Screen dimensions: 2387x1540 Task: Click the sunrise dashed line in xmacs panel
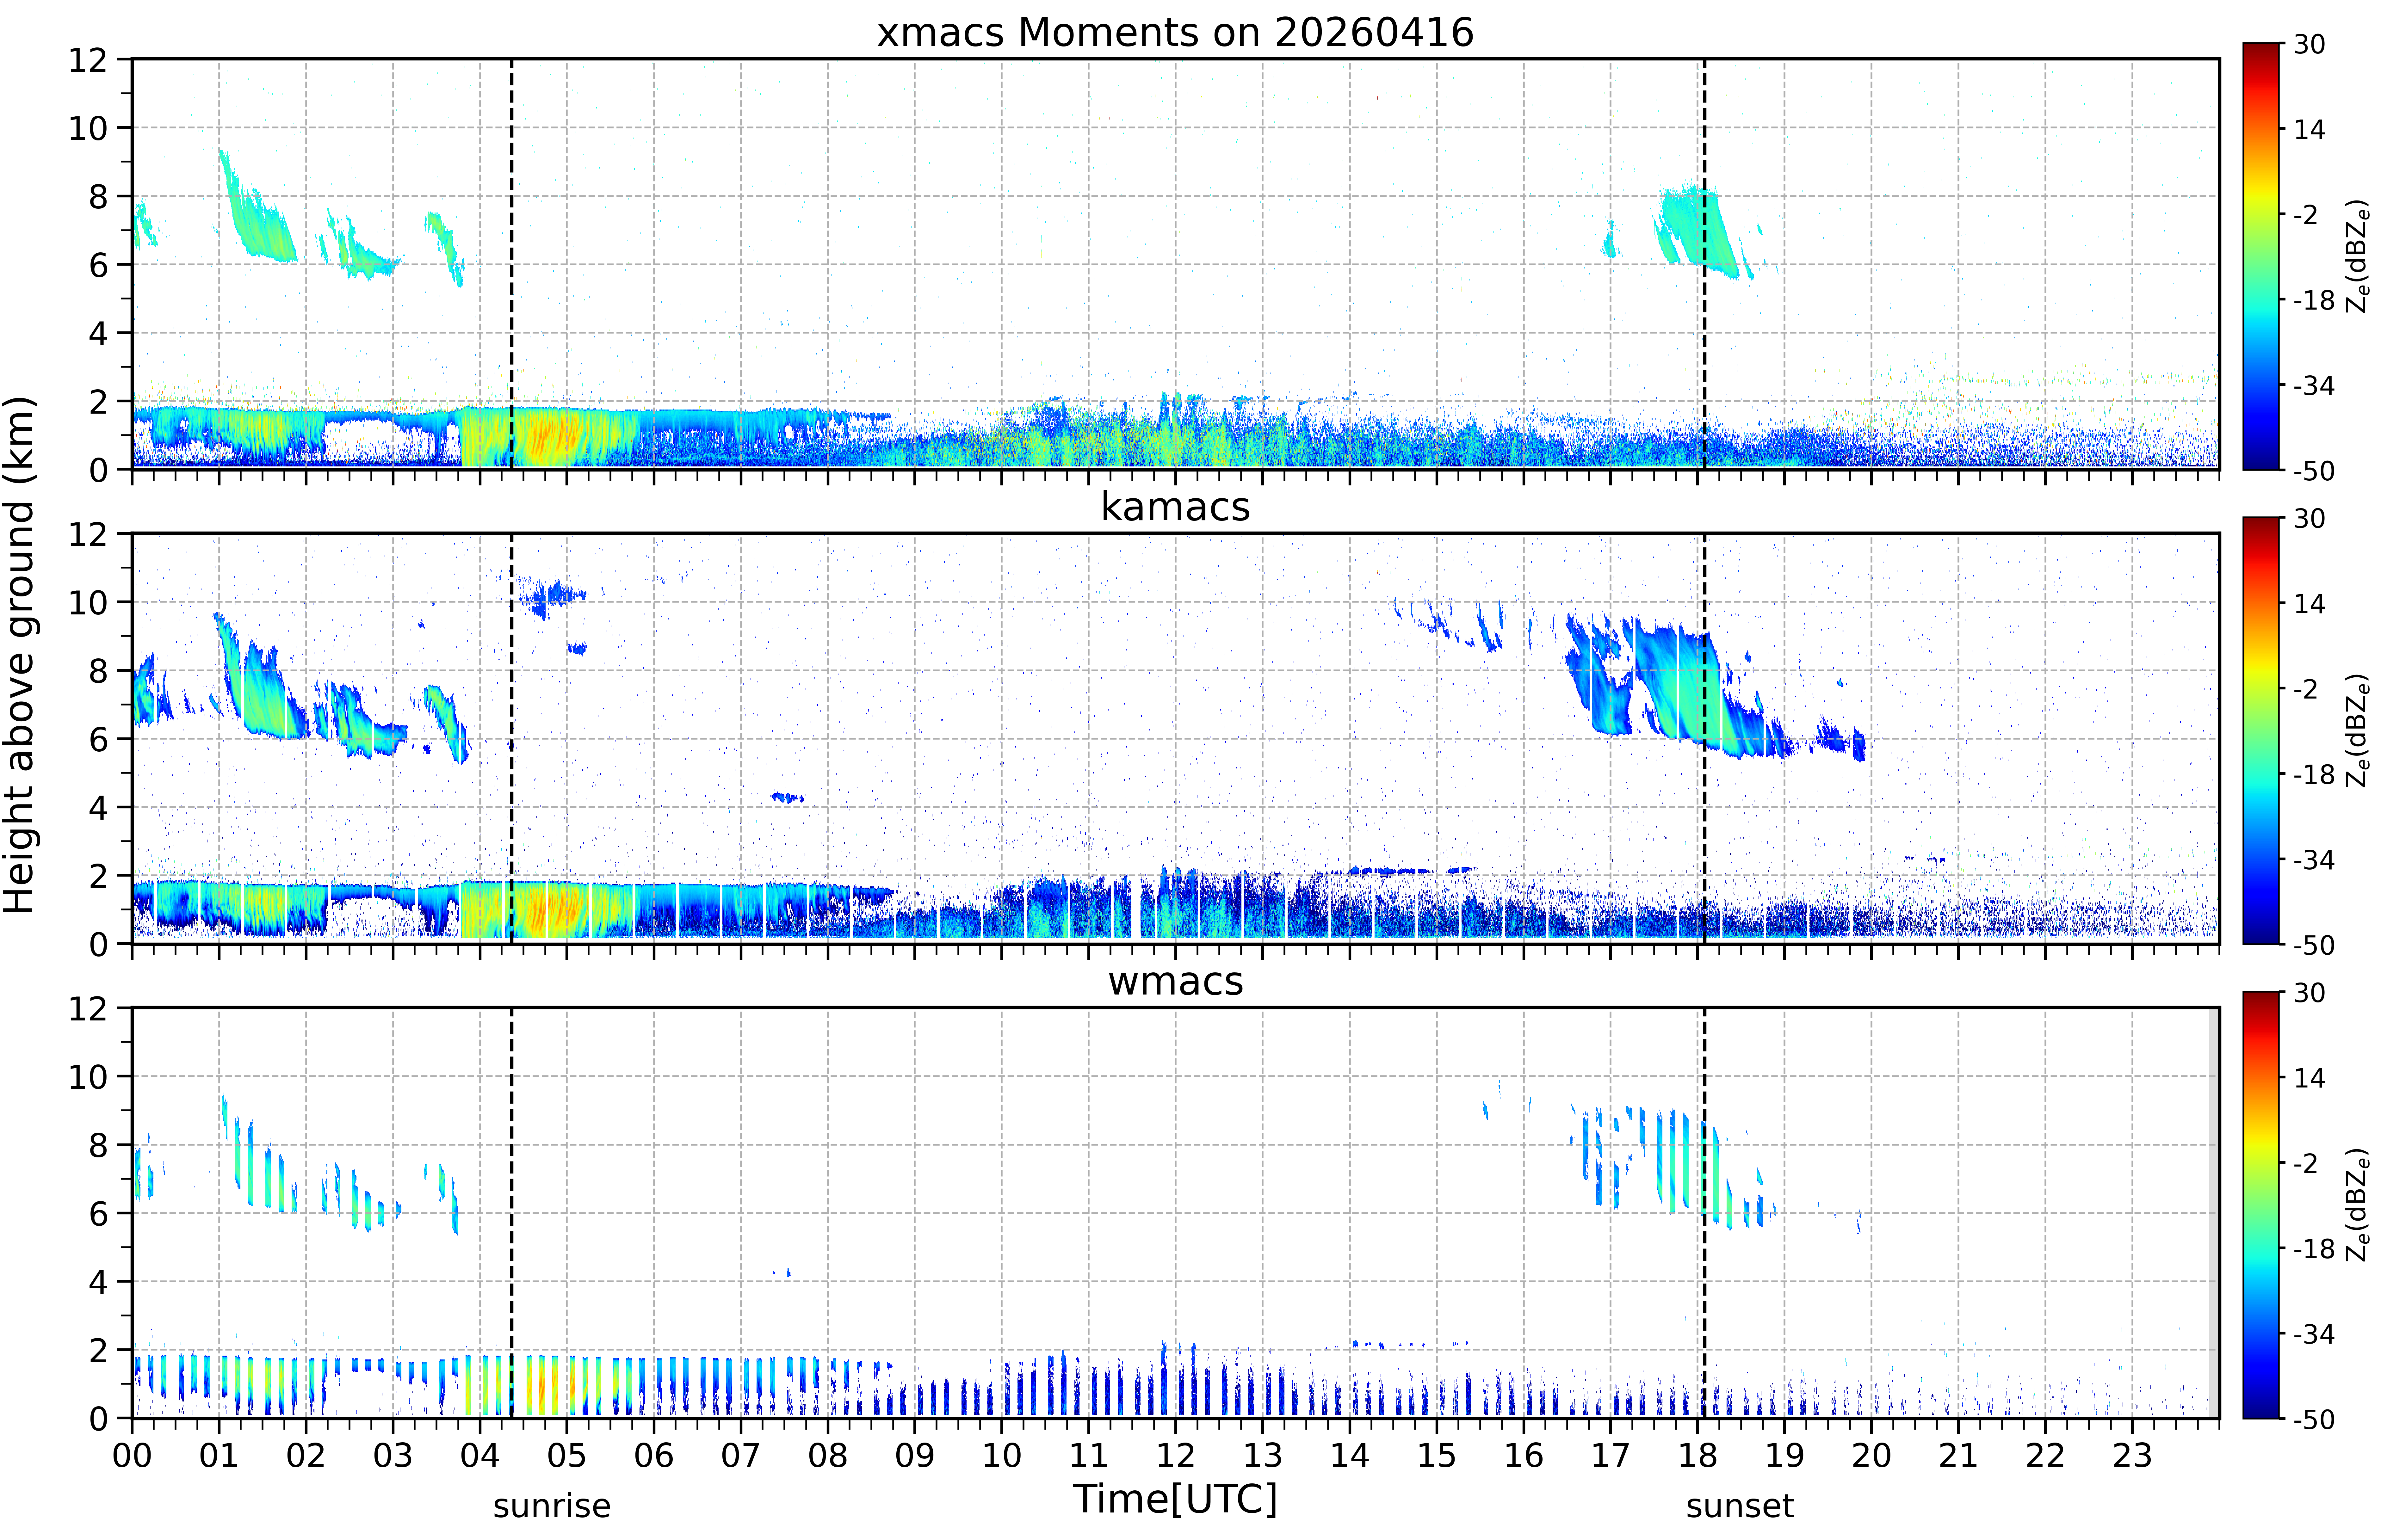pos(512,264)
